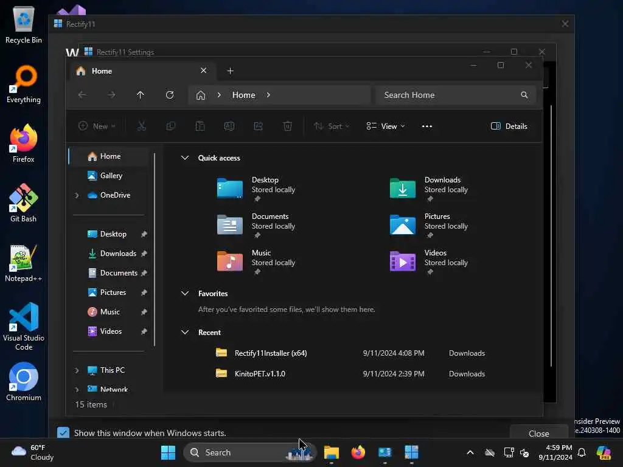Click the Delete trash icon
Image resolution: width=623 pixels, height=467 pixels.
click(288, 126)
